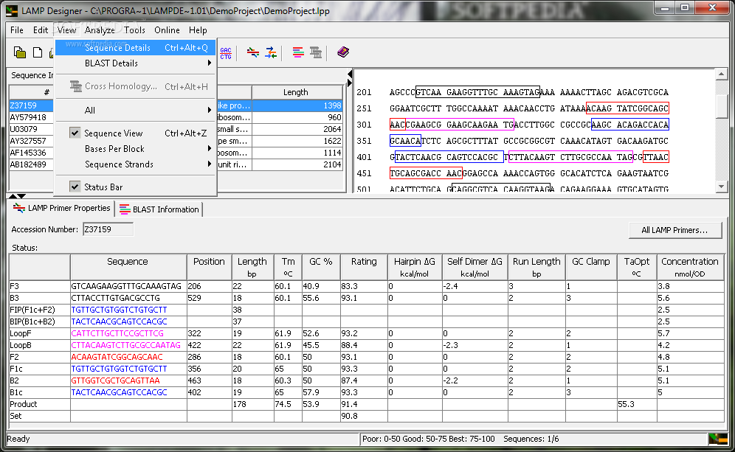The image size is (735, 452).
Task: Click the purple help book toolbar icon
Action: (x=343, y=52)
